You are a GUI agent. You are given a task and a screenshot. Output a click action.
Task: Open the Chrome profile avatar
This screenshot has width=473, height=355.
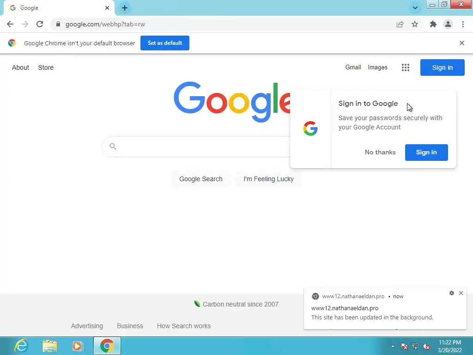[448, 24]
